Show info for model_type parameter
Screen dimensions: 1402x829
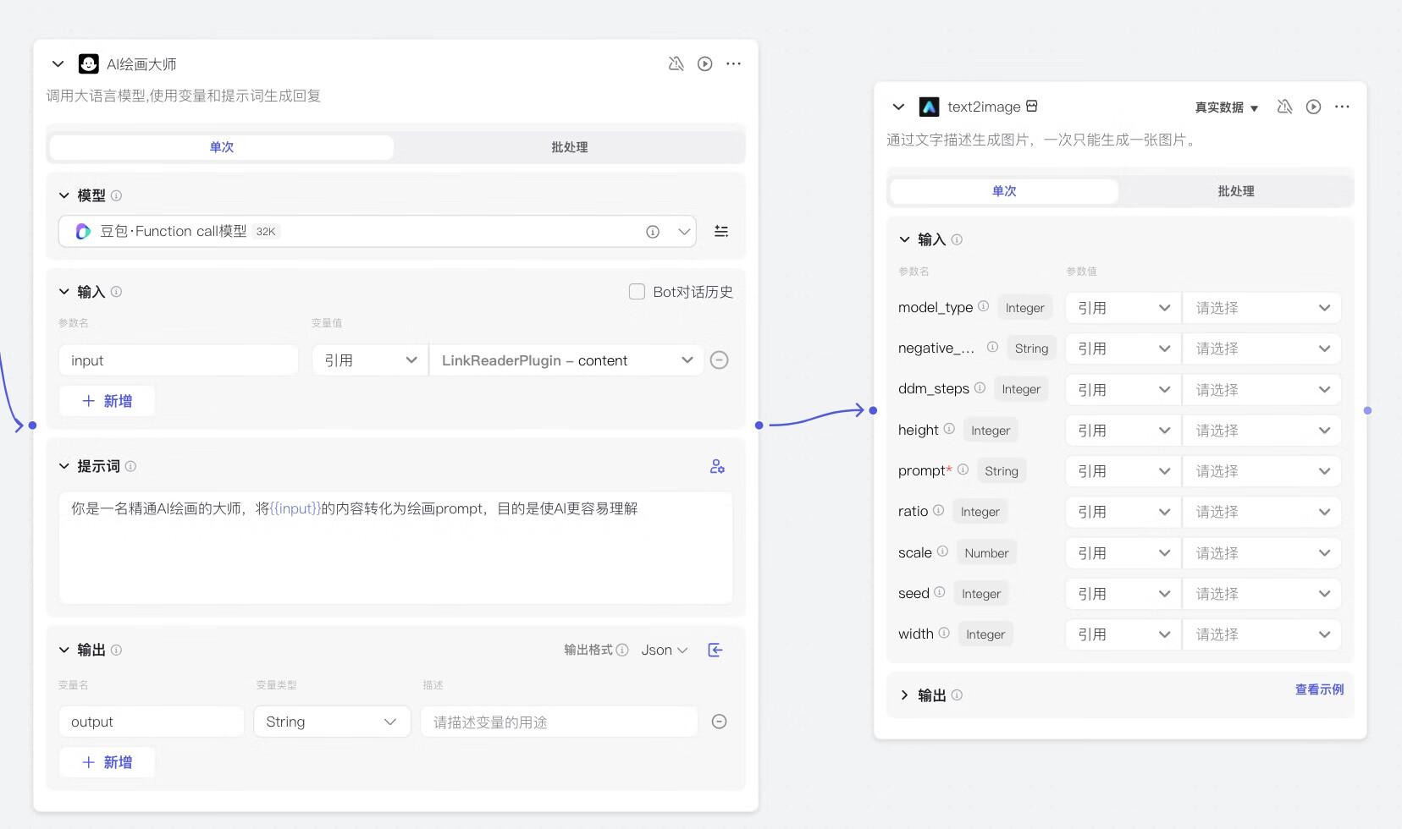983,306
